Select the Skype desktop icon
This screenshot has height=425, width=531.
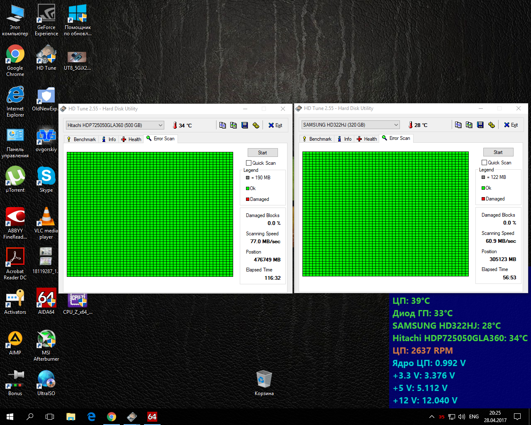[x=46, y=180]
